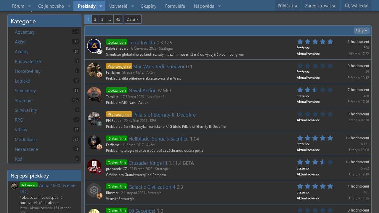Open the Uživatelé navigation tab
This screenshot has height=213, width=379.
(118, 6)
